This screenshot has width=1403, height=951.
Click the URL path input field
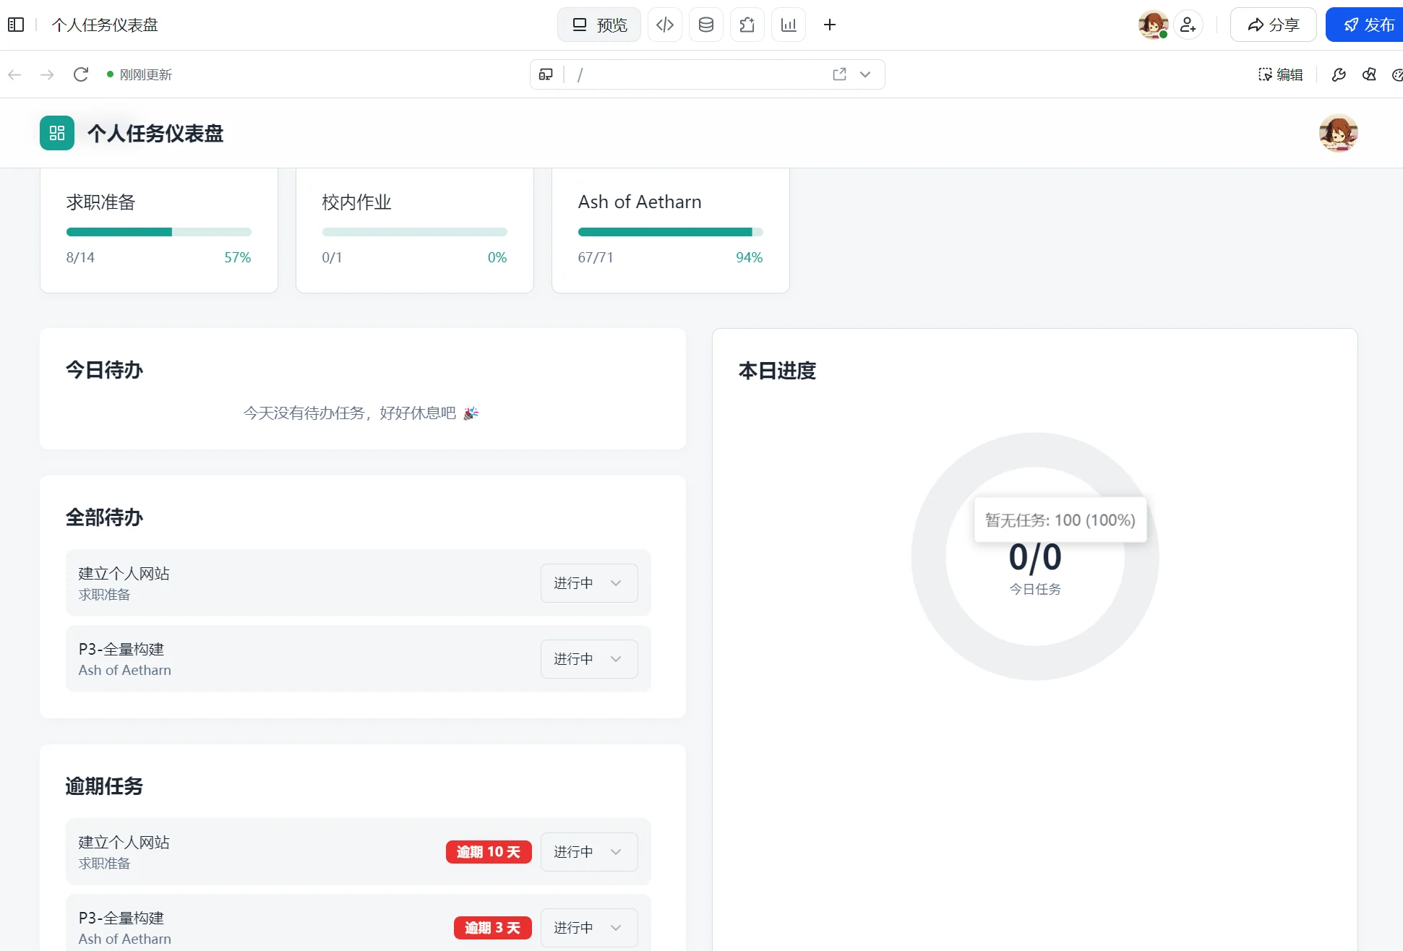pos(701,74)
